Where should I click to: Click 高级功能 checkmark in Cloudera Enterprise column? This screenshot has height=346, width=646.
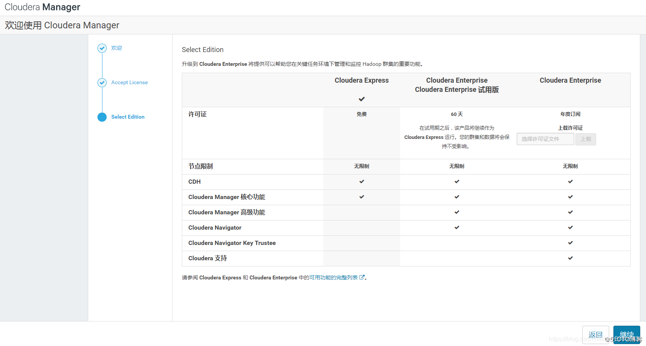(570, 212)
